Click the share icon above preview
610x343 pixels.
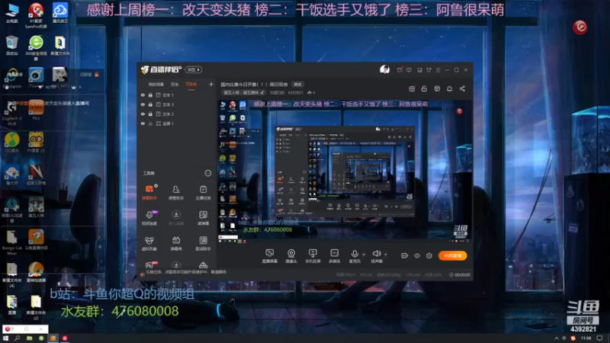(x=462, y=88)
